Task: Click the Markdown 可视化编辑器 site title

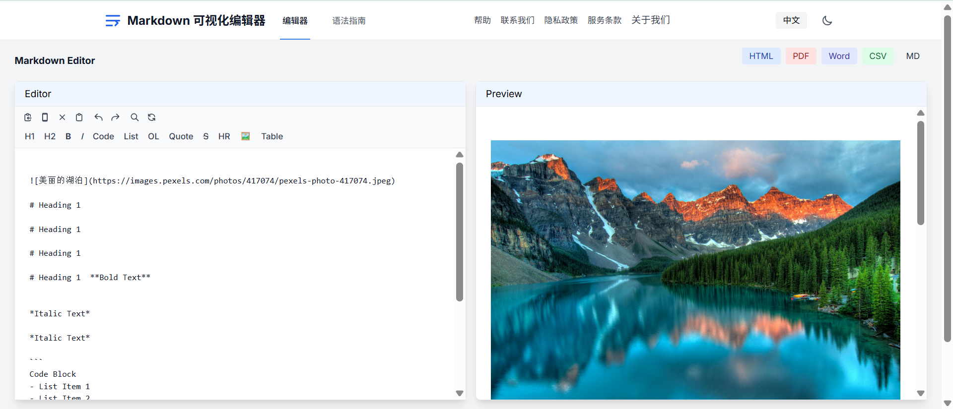Action: (196, 20)
